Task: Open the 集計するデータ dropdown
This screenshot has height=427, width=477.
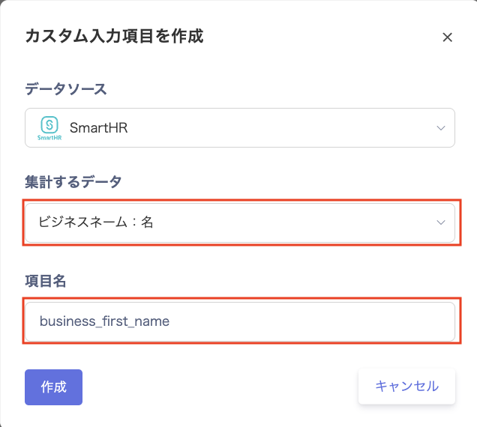Action: click(x=240, y=222)
